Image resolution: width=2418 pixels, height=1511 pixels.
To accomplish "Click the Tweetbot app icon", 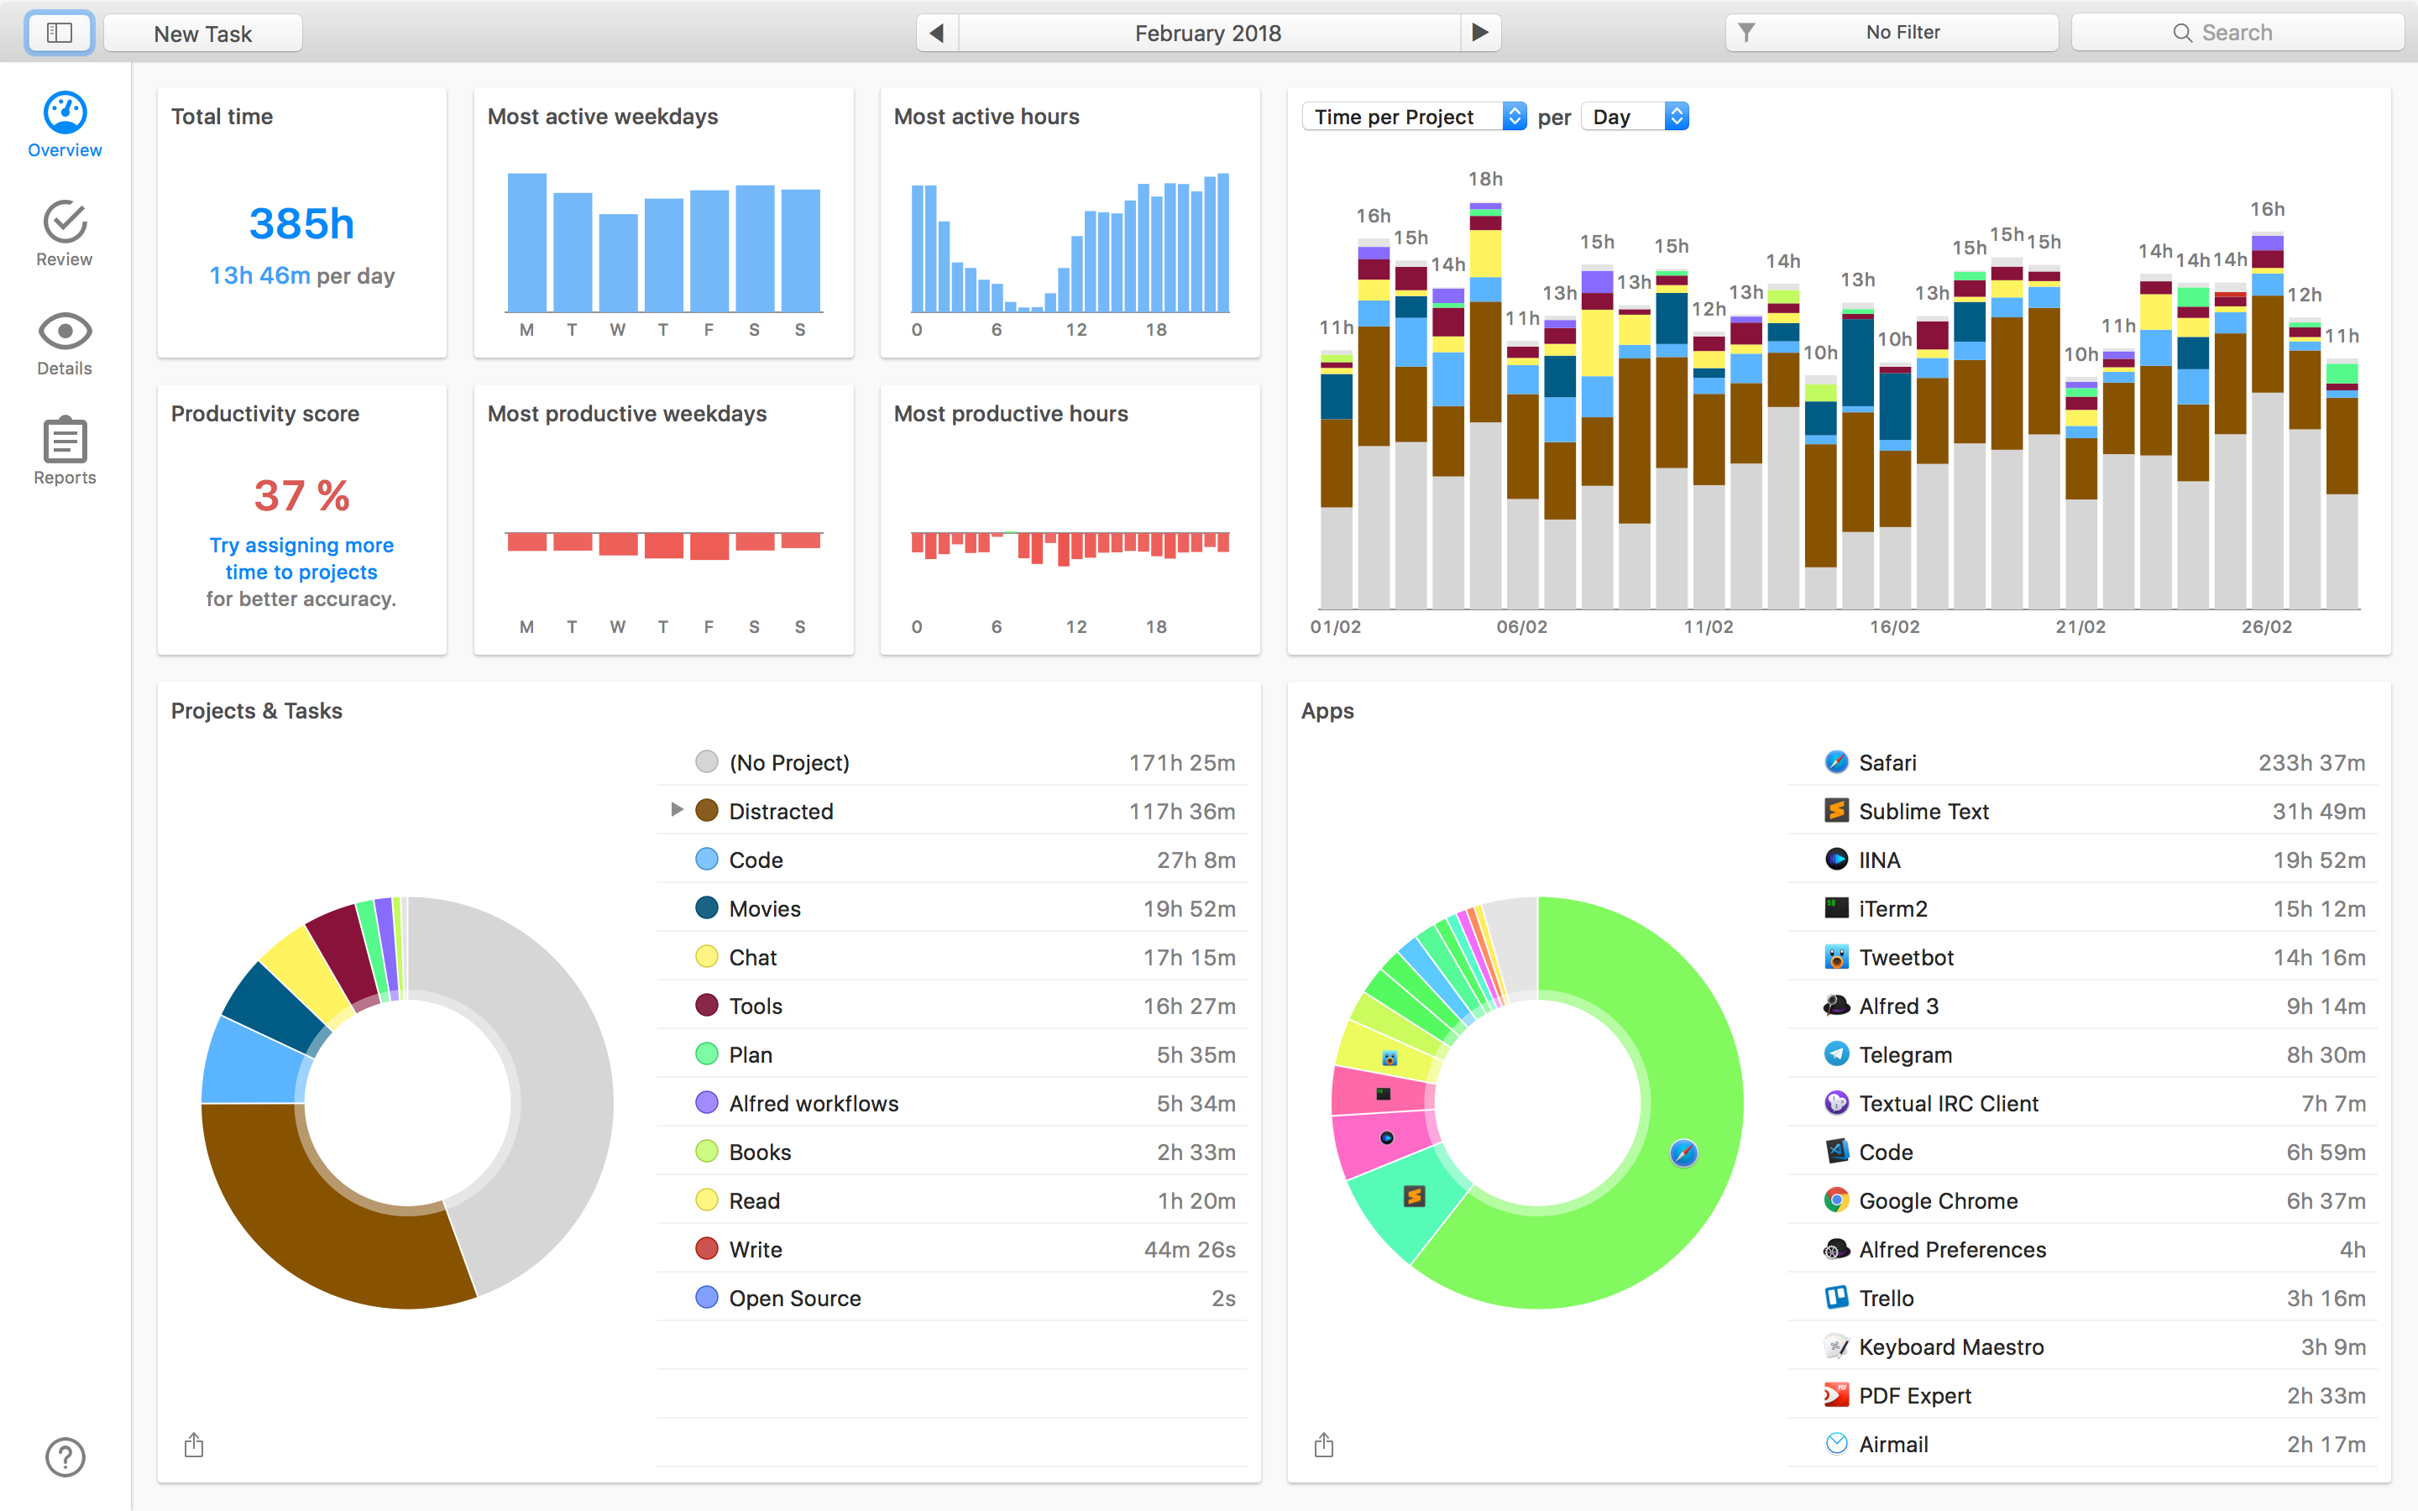I will (x=1836, y=957).
